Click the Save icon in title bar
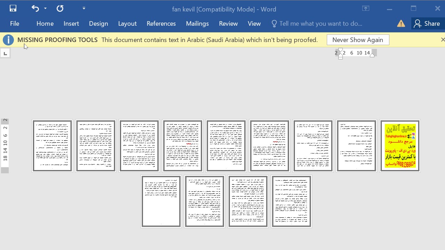This screenshot has width=445, height=250. (x=13, y=8)
